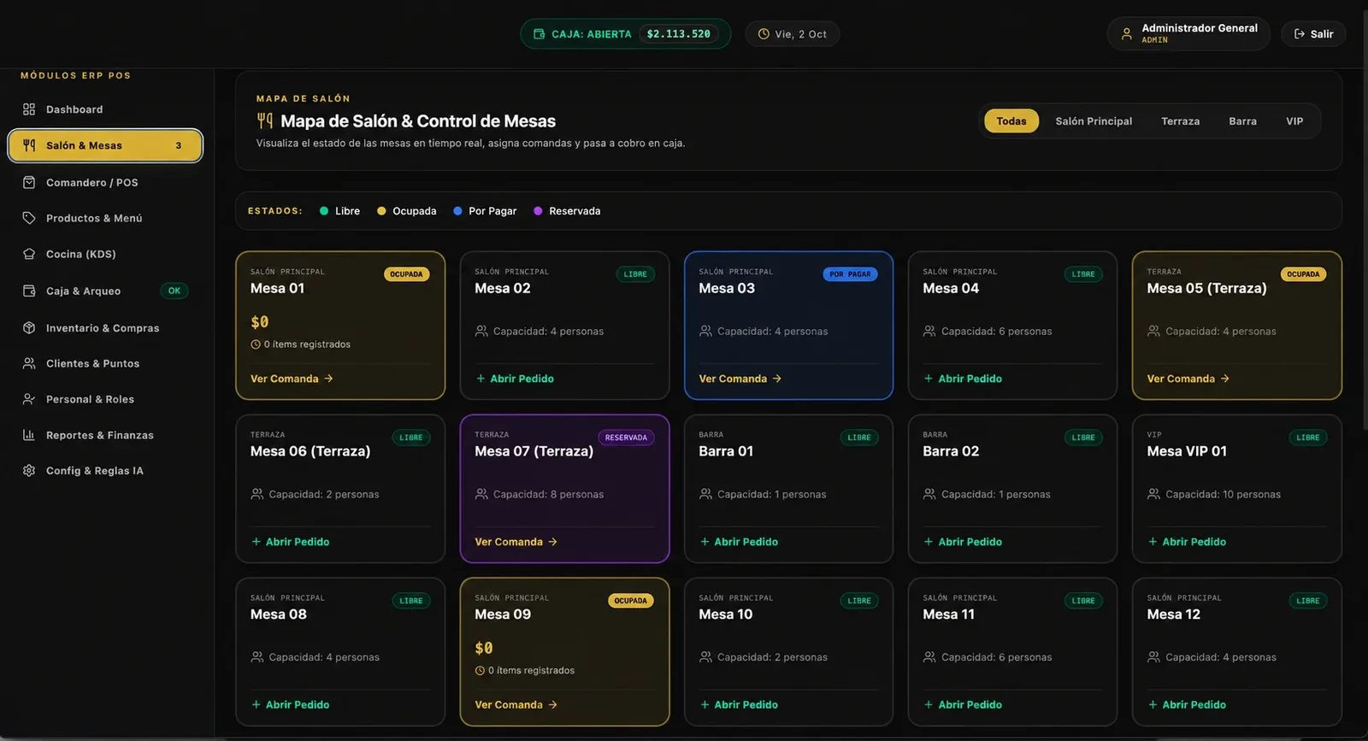The height and width of the screenshot is (741, 1368).
Task: Select the Terraza filter tab
Action: pos(1180,121)
